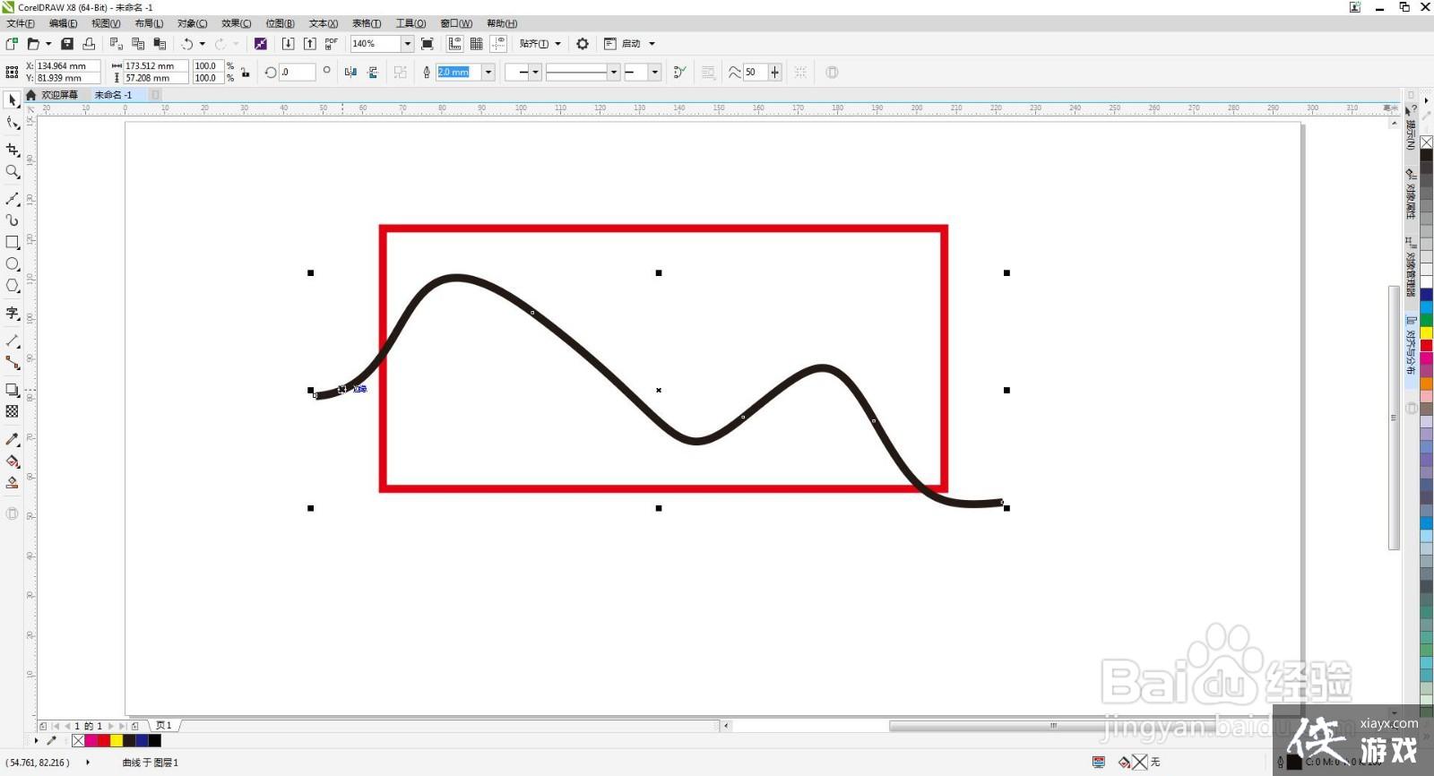The height and width of the screenshot is (776, 1434).
Task: Pick the yellow swatch in document palette
Action: pyautogui.click(x=117, y=740)
